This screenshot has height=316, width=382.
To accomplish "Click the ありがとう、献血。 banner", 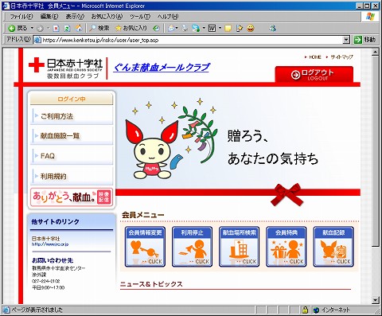I will (72, 197).
